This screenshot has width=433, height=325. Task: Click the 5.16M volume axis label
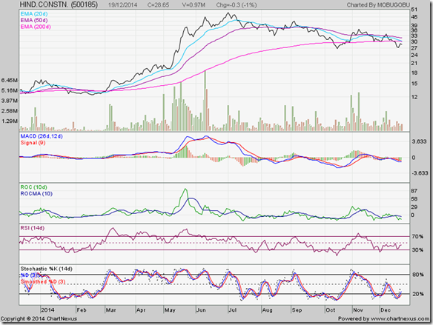pyautogui.click(x=10, y=90)
